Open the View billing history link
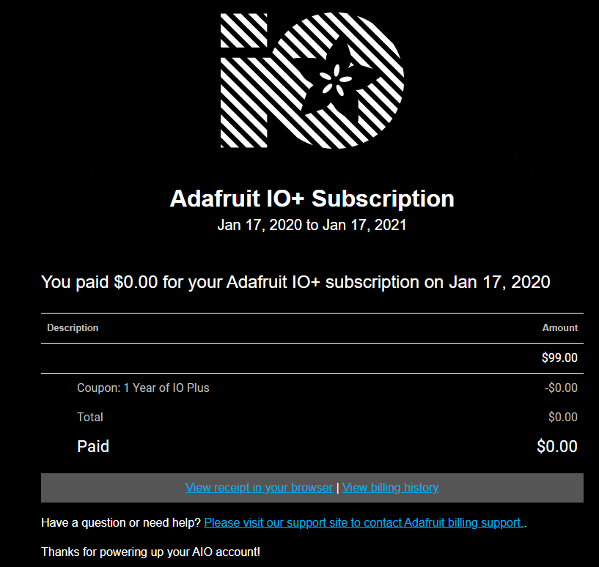The width and height of the screenshot is (599, 567). tap(391, 488)
